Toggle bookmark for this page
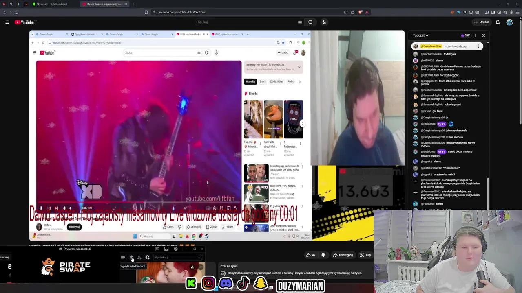This screenshot has height=293, width=522. tap(146, 12)
